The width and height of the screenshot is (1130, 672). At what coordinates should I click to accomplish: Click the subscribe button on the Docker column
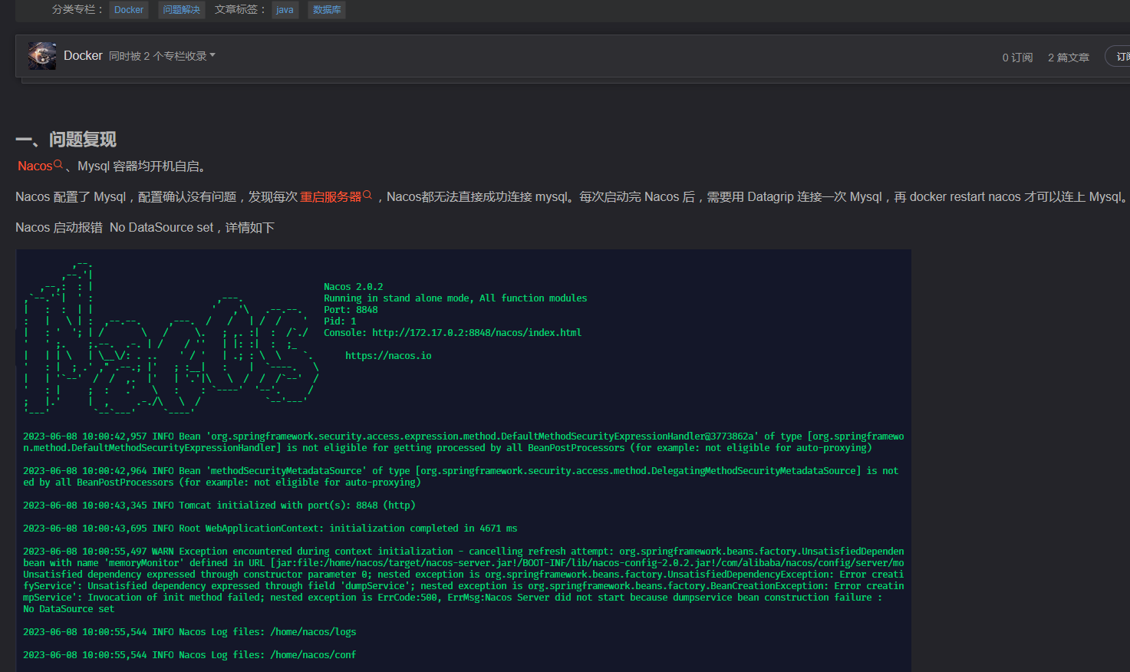(x=1118, y=56)
